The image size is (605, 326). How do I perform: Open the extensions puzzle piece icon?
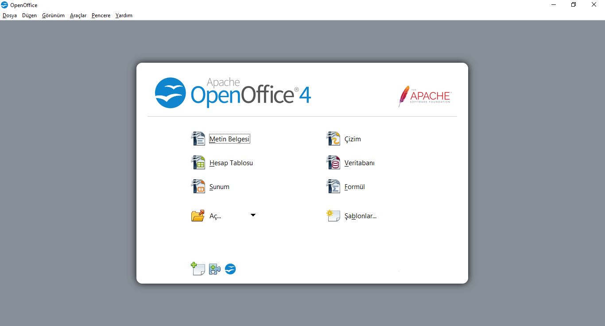pyautogui.click(x=214, y=269)
